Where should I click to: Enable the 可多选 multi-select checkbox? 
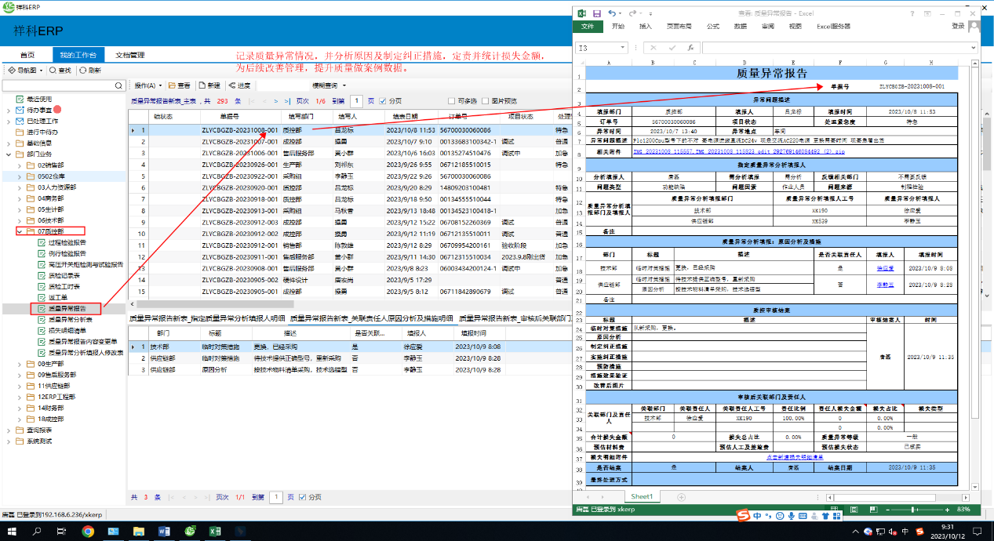(x=451, y=101)
